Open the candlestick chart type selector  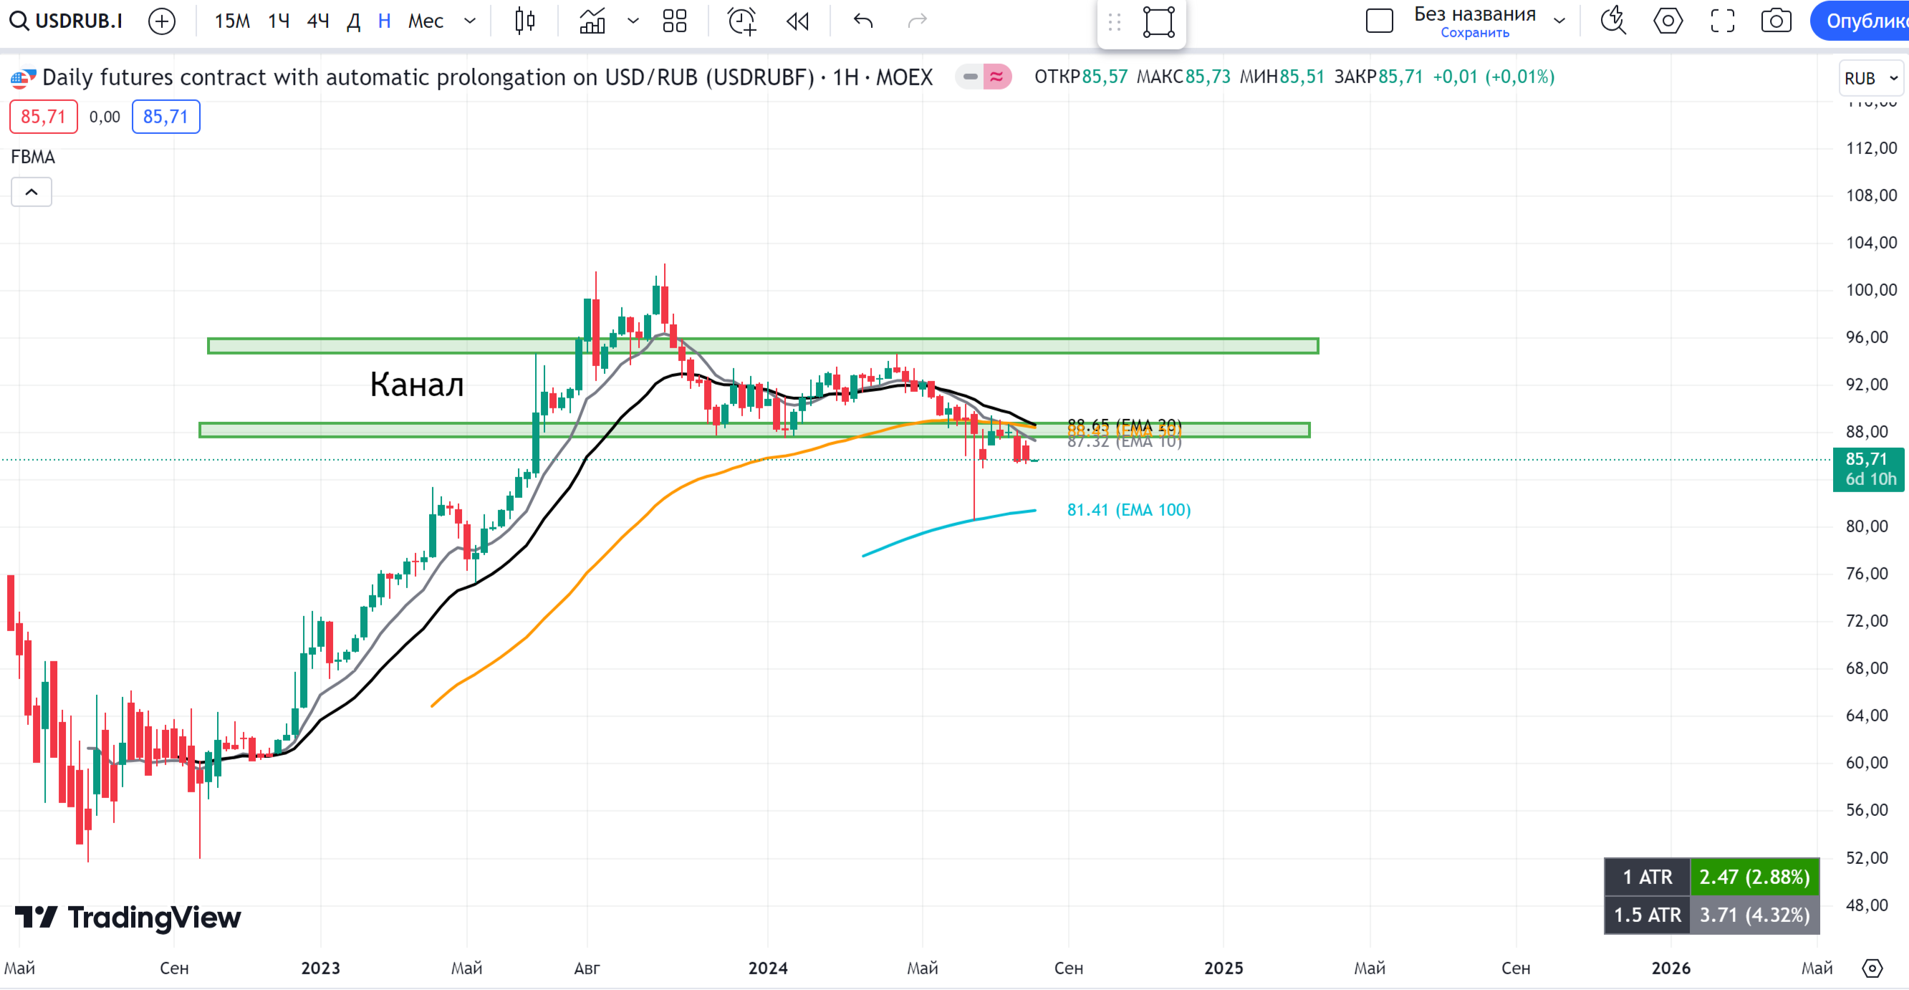524,21
